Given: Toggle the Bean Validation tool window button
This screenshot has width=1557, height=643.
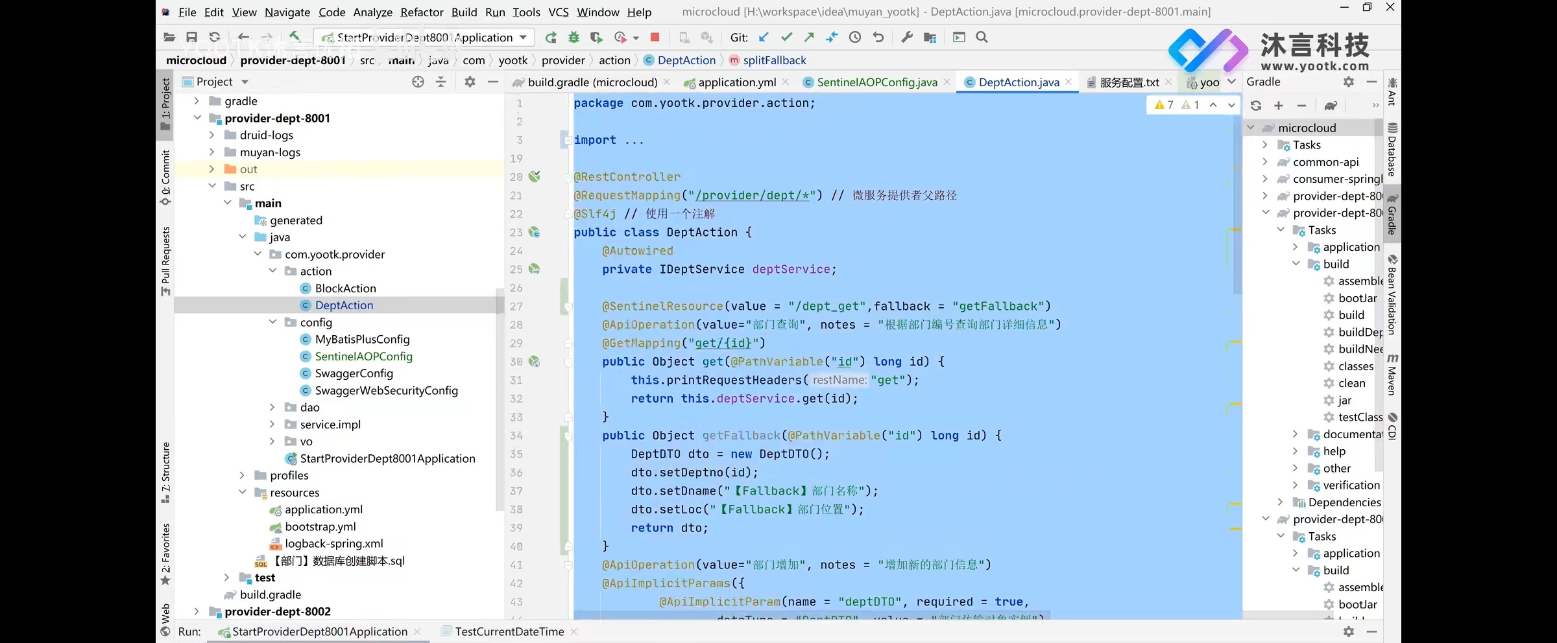Looking at the screenshot, I should (1392, 296).
